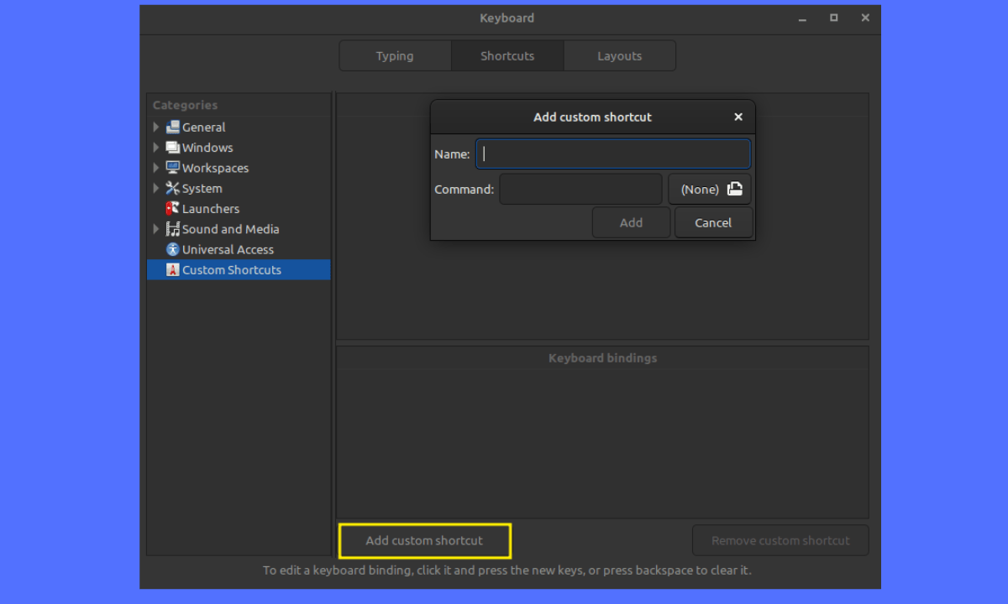Click the Workspaces monitor icon
This screenshot has width=1008, height=604.
pos(173,168)
